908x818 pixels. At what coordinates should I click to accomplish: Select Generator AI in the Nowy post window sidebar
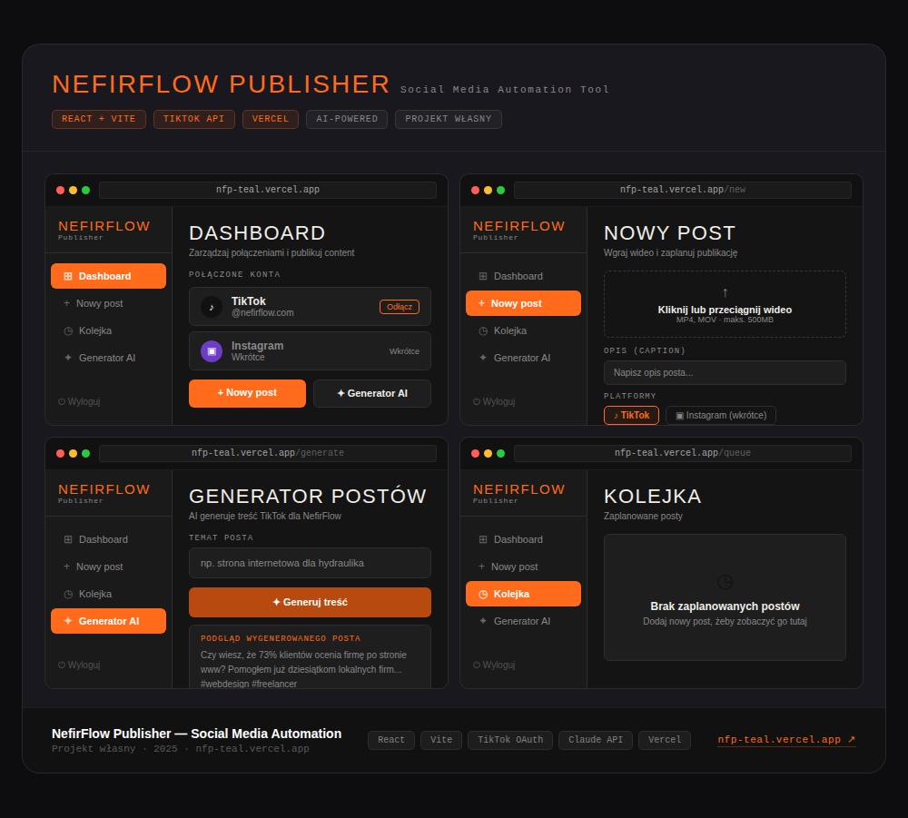coord(523,358)
